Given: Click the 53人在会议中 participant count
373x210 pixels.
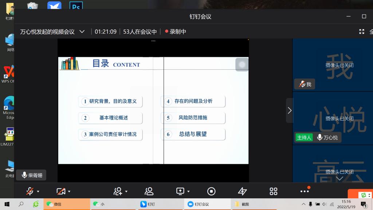Looking at the screenshot, I should click(x=140, y=32).
